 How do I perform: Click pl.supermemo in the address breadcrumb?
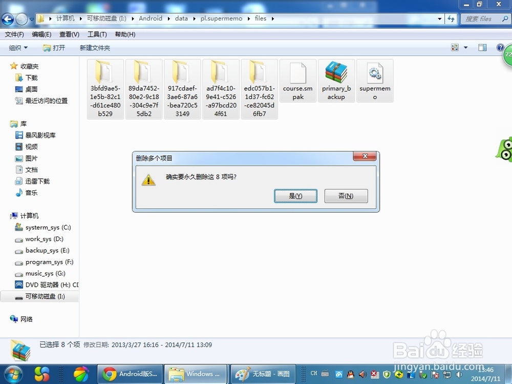point(221,18)
